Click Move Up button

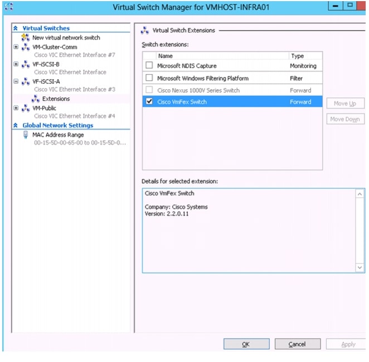coord(345,103)
